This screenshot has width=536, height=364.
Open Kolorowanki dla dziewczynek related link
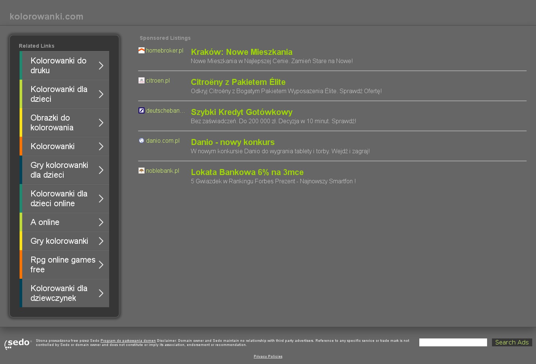tap(59, 293)
